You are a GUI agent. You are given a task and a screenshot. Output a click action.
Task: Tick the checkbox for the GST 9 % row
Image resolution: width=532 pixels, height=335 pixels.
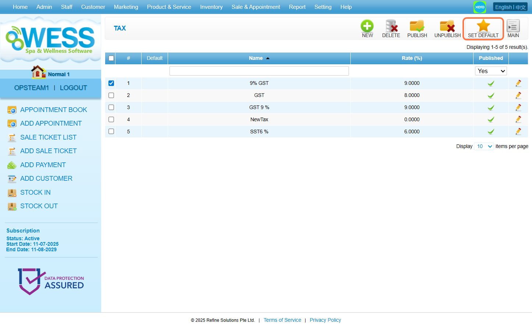coord(111,107)
